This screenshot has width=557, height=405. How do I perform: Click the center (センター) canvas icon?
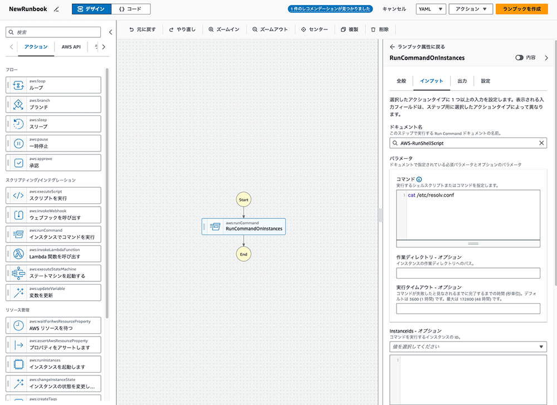pos(303,30)
